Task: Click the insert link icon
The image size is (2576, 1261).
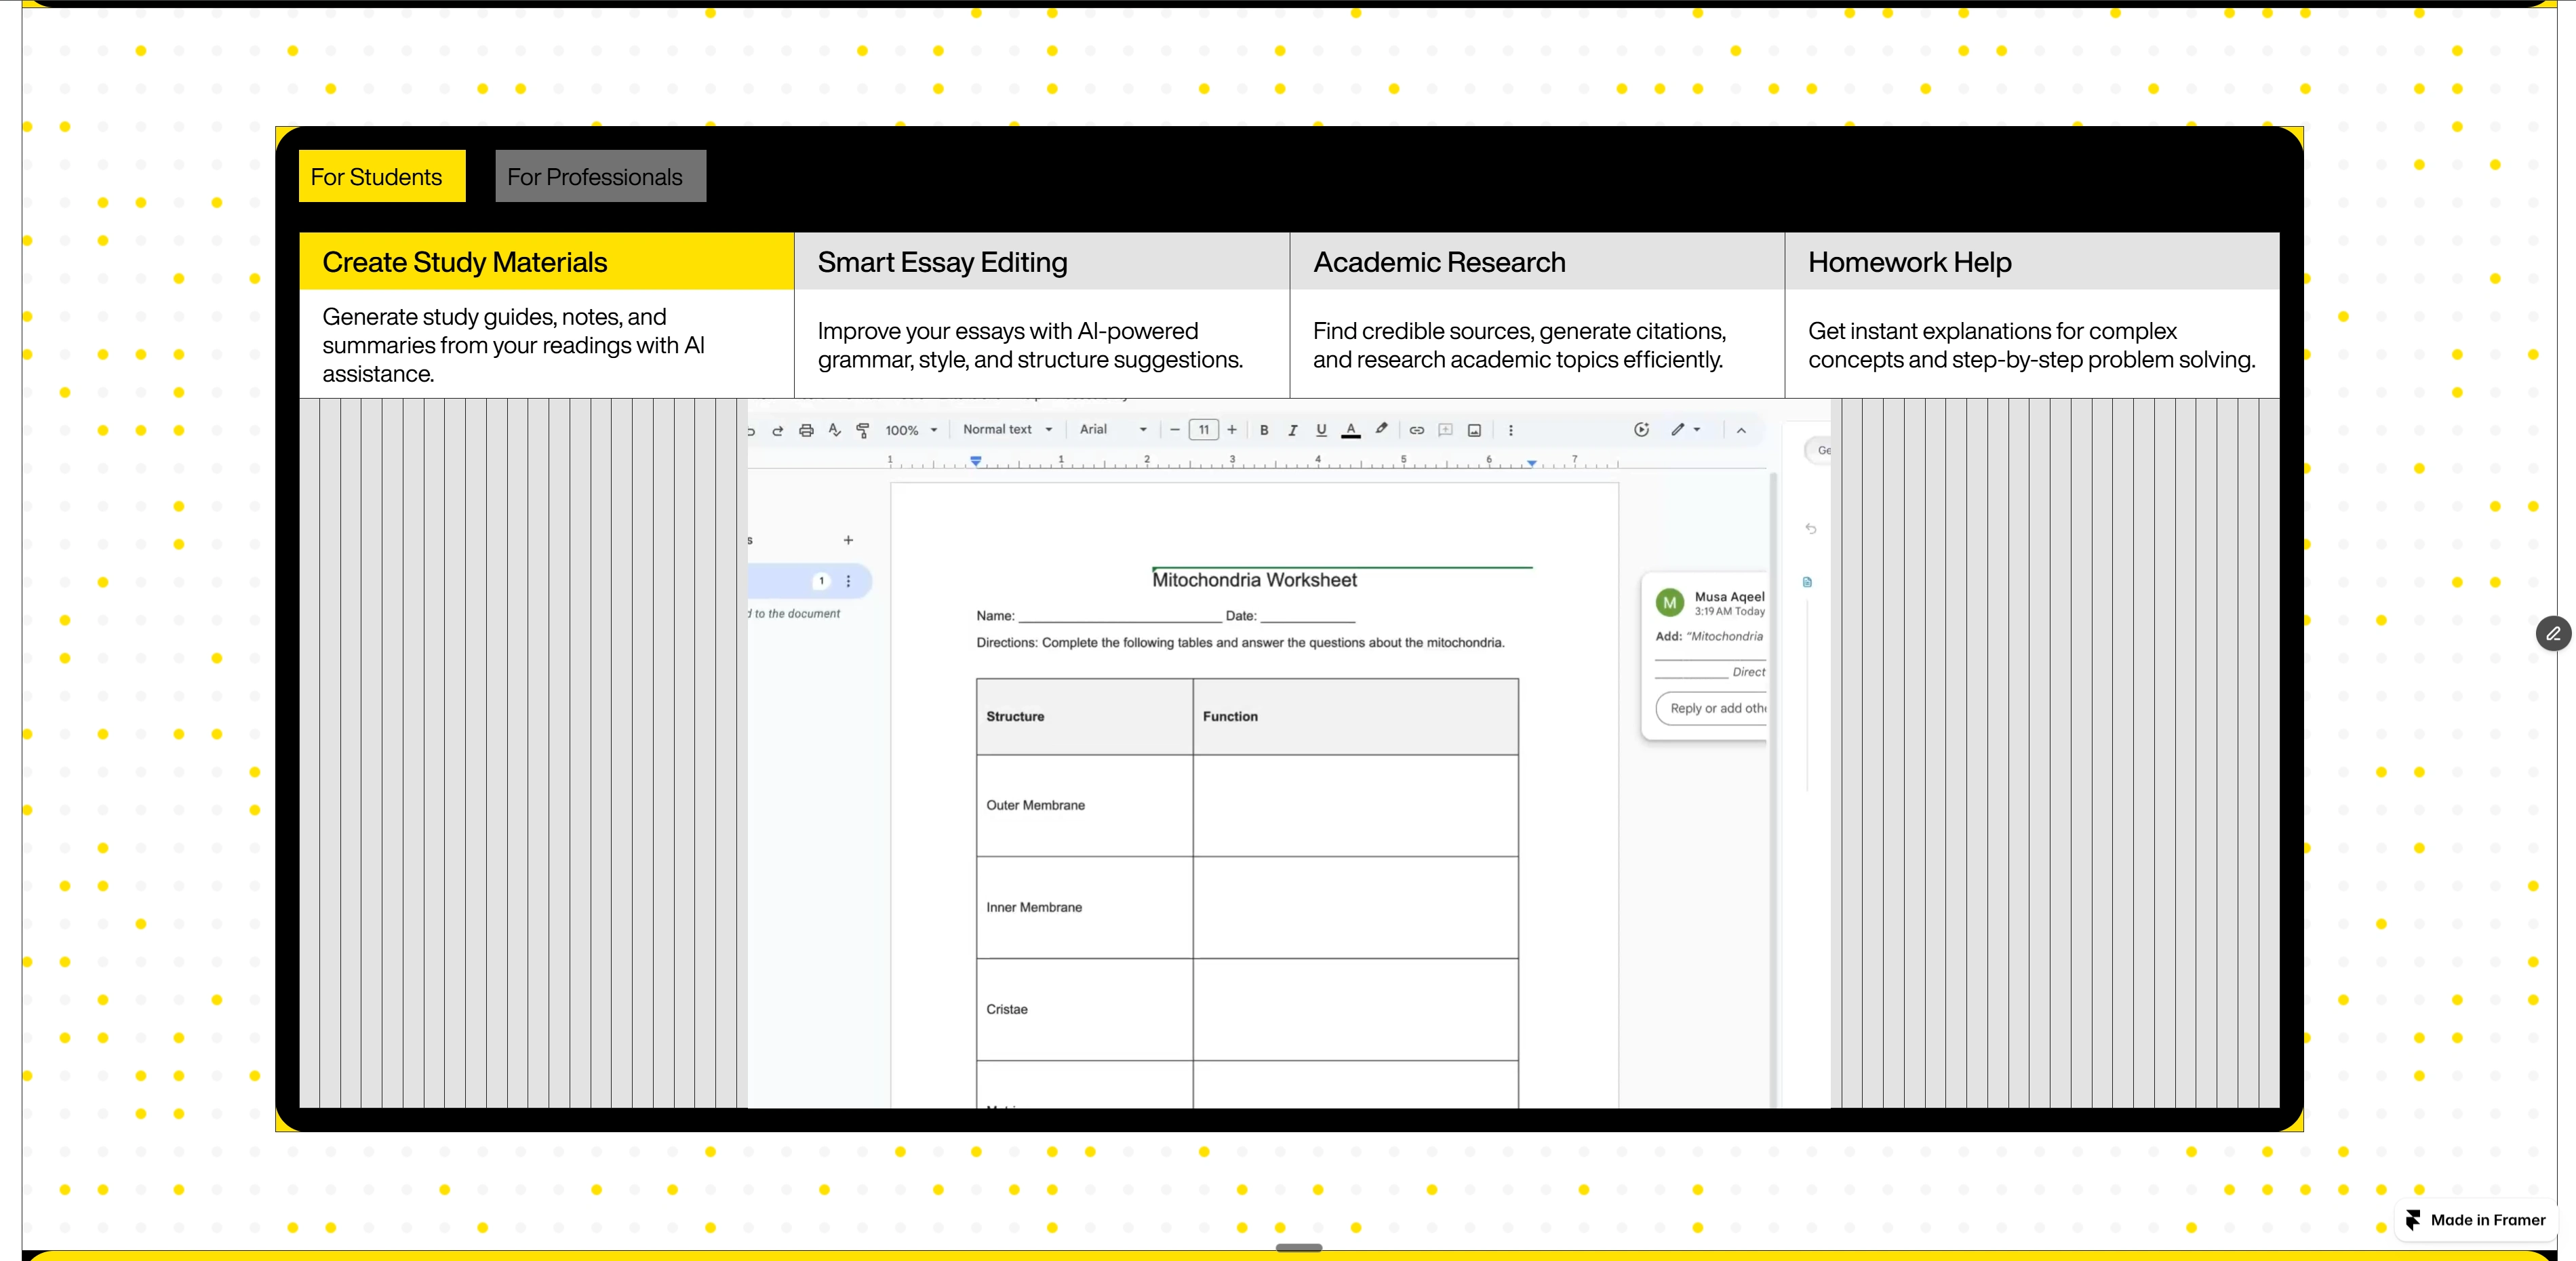Action: click(1416, 430)
